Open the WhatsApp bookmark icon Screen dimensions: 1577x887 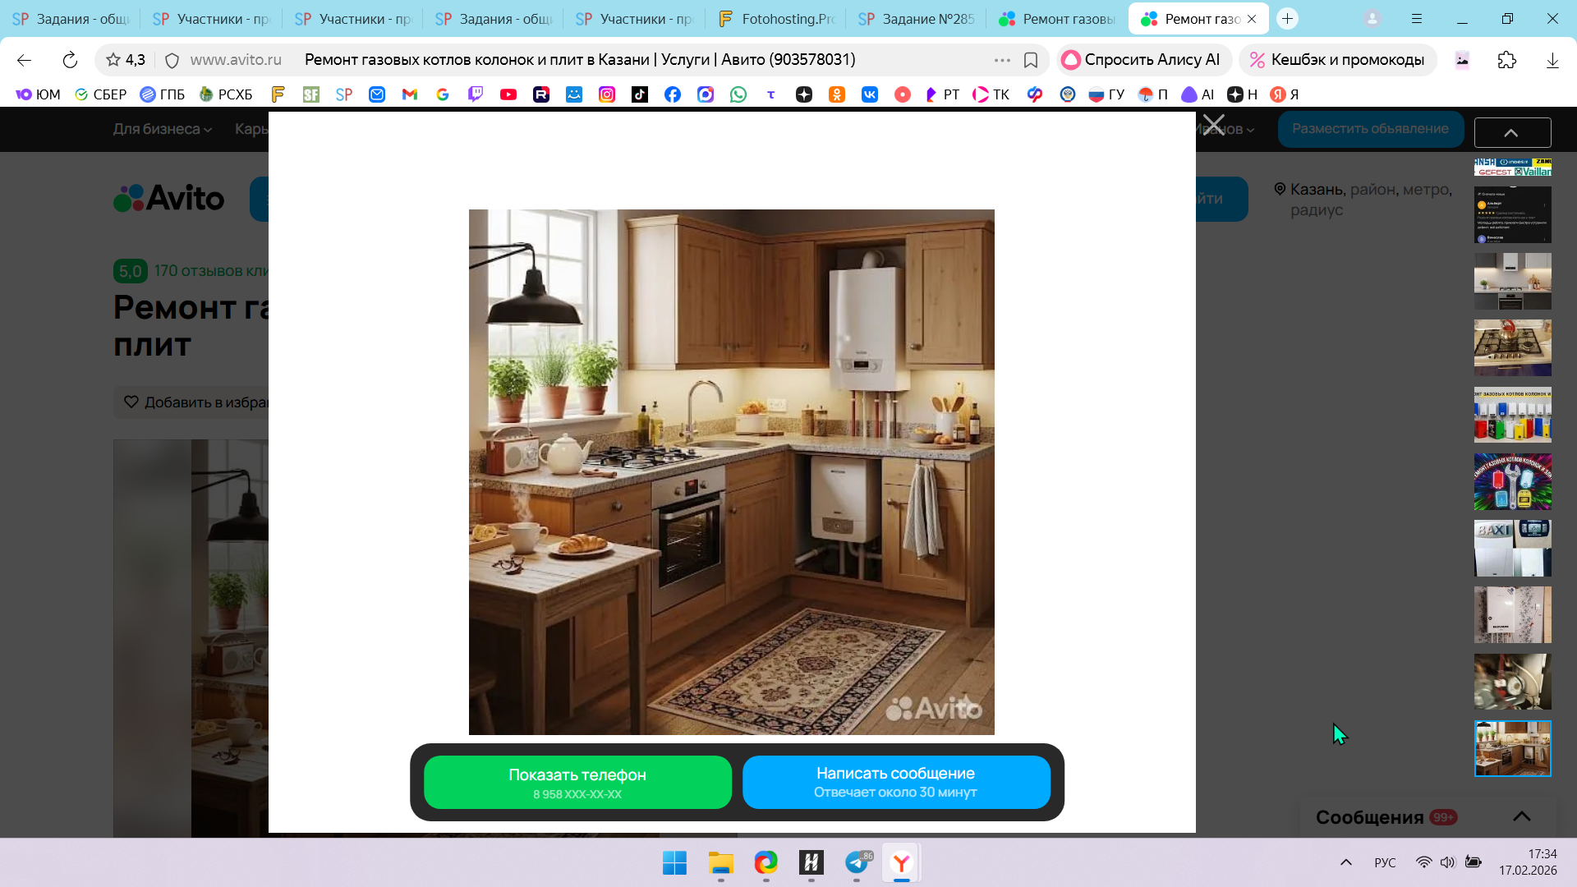738,94
